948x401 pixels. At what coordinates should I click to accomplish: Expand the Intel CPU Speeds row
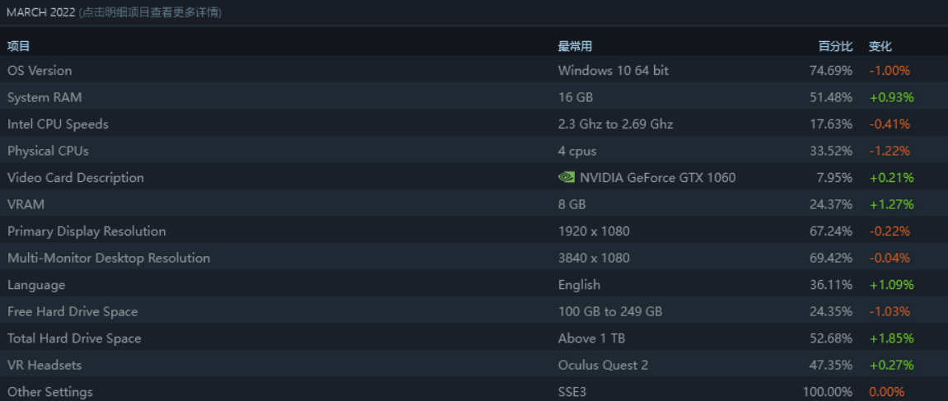[x=58, y=124]
